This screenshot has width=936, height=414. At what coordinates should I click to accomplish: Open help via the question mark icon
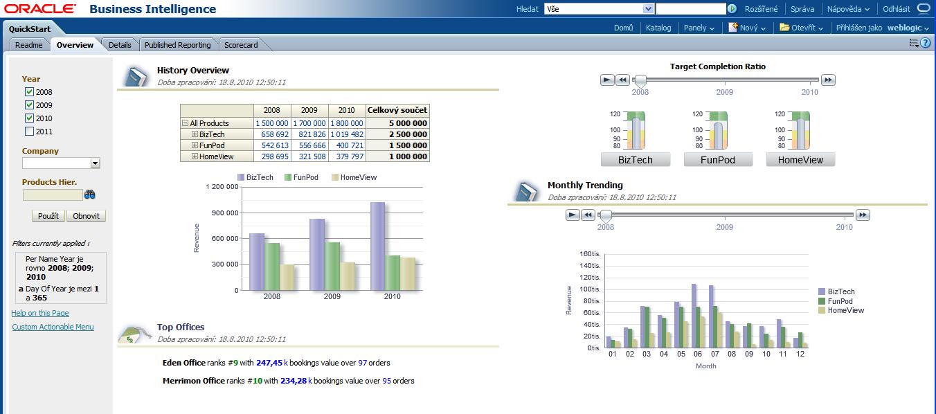pos(926,42)
